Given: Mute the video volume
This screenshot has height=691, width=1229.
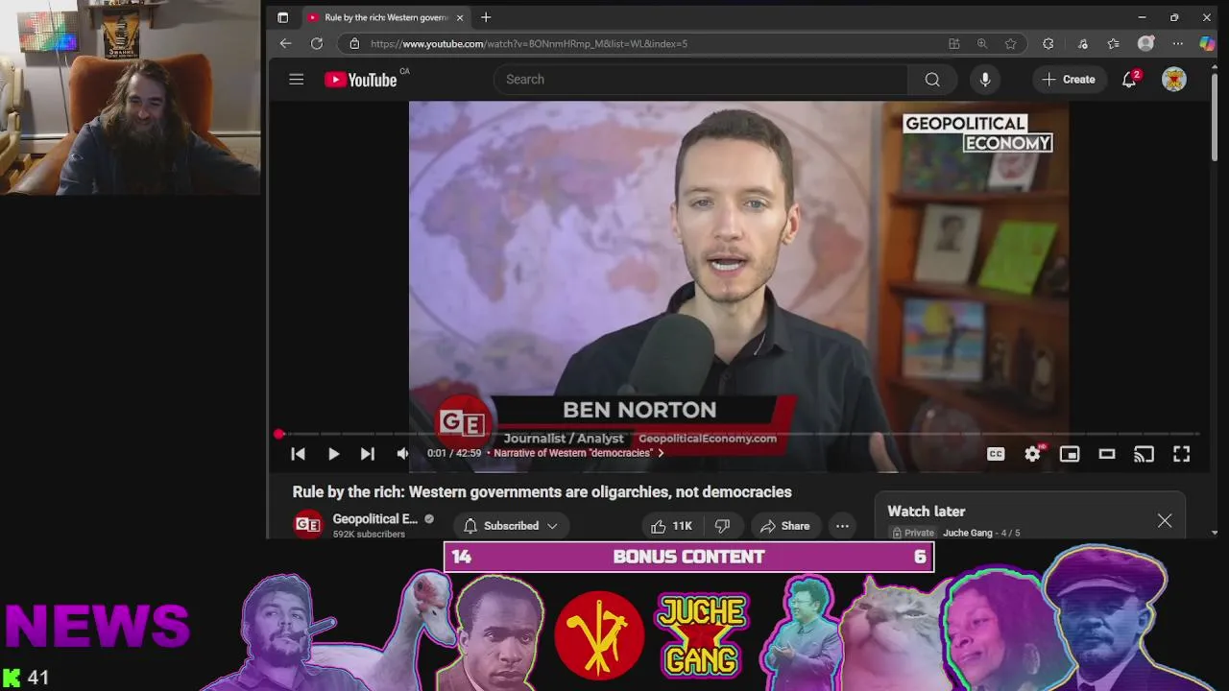Looking at the screenshot, I should click(402, 454).
